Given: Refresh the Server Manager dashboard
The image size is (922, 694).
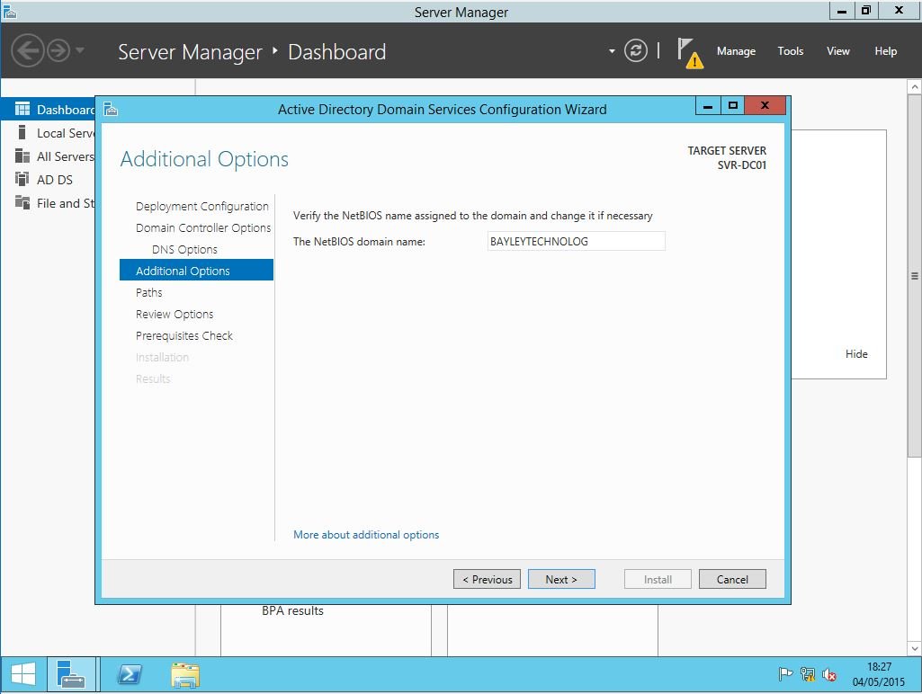Looking at the screenshot, I should [636, 51].
